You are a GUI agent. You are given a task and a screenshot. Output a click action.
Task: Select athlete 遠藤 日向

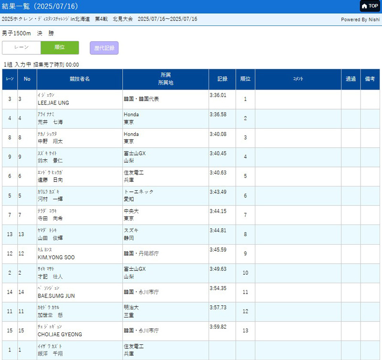pos(50,180)
